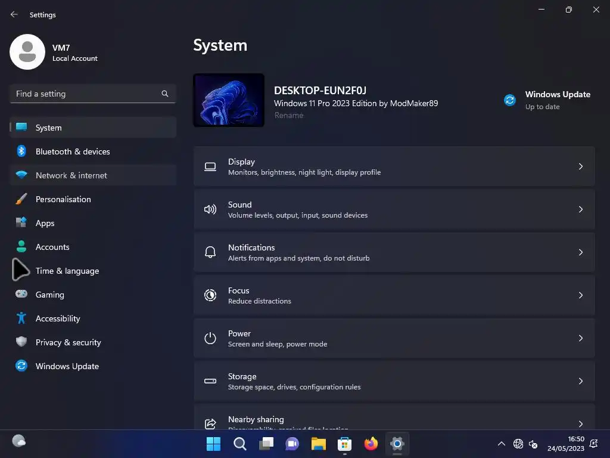
Task: Expand the Power settings chevron
Action: (580, 338)
